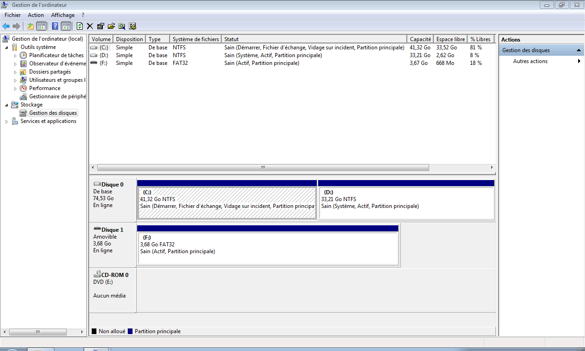The image size is (585, 351).
Task: Click the blue Back arrow in toolbar
Action: click(x=6, y=26)
